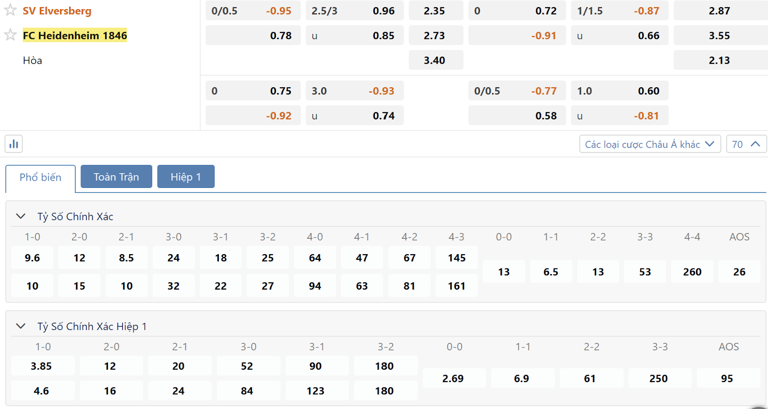Pick correct score 4-1 home odds 47
768x409 pixels.
point(362,258)
